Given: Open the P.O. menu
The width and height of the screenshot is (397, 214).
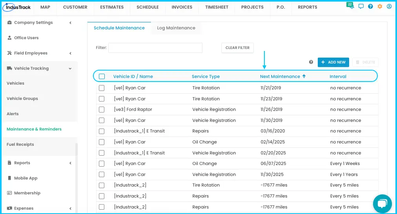Looking at the screenshot, I should click(281, 7).
